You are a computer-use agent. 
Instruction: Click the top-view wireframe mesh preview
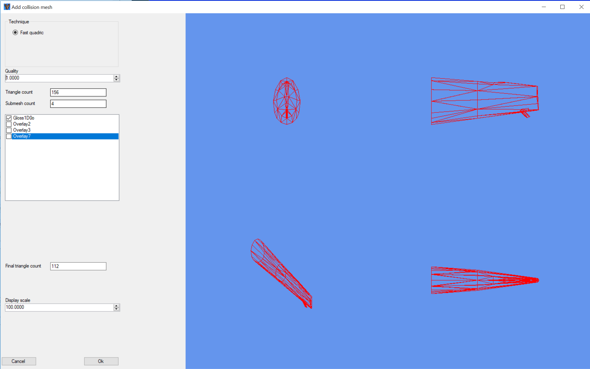click(485, 280)
